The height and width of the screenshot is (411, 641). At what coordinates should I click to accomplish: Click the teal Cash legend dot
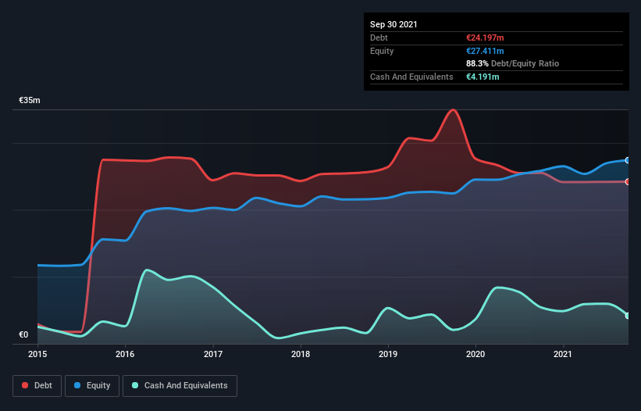(135, 385)
